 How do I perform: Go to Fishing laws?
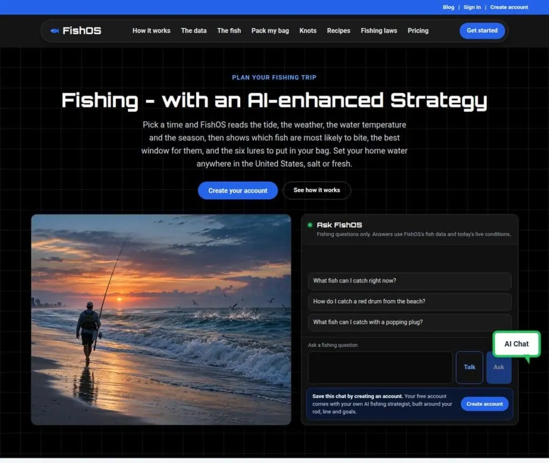click(379, 31)
